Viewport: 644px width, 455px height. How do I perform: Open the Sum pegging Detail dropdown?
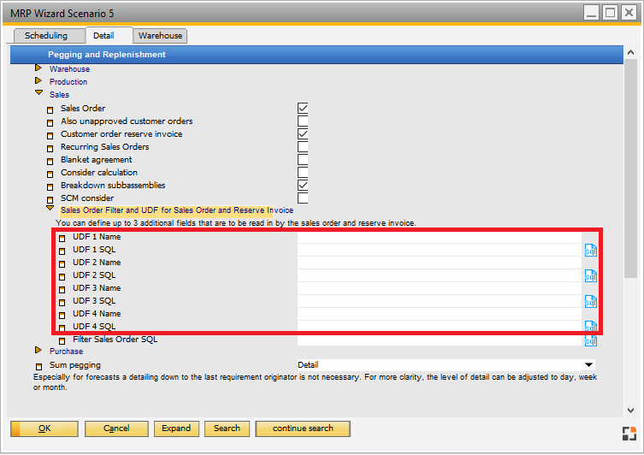point(589,365)
